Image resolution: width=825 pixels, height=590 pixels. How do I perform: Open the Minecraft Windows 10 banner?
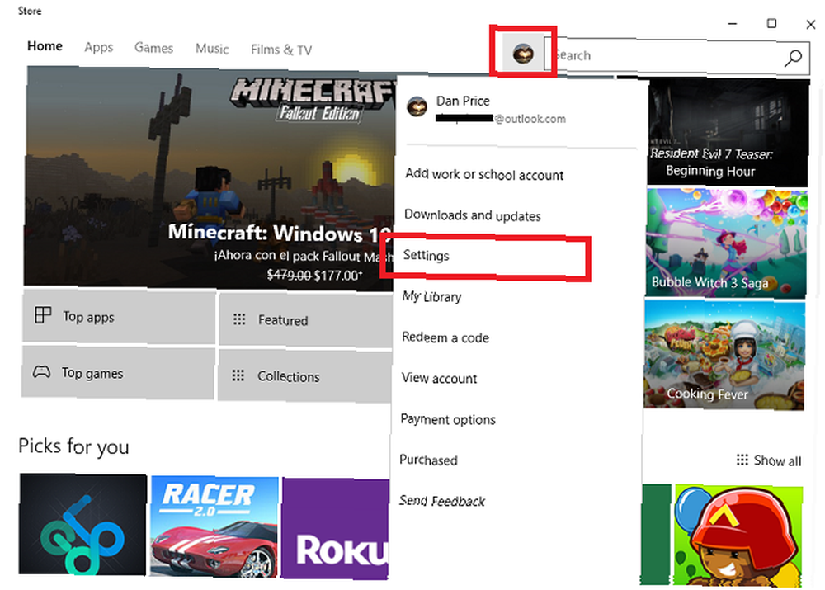coord(210,179)
